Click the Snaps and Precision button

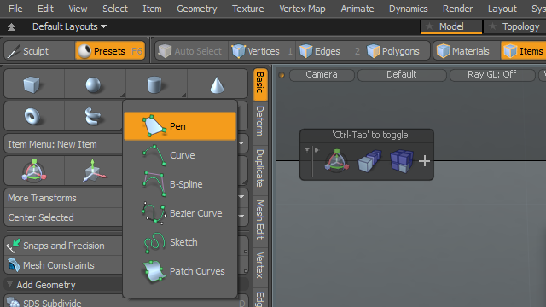point(63,246)
